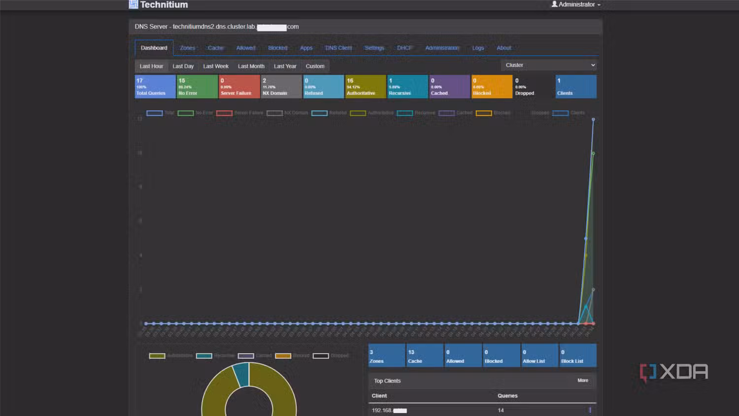The width and height of the screenshot is (739, 416).
Task: Click More in Top Clients panel
Action: (x=583, y=381)
